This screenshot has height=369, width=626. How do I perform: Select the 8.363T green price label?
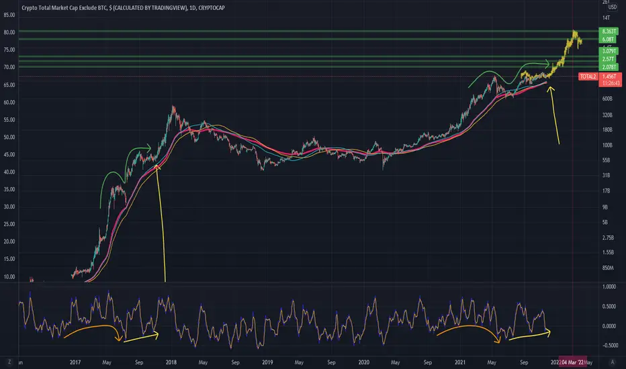tap(609, 31)
